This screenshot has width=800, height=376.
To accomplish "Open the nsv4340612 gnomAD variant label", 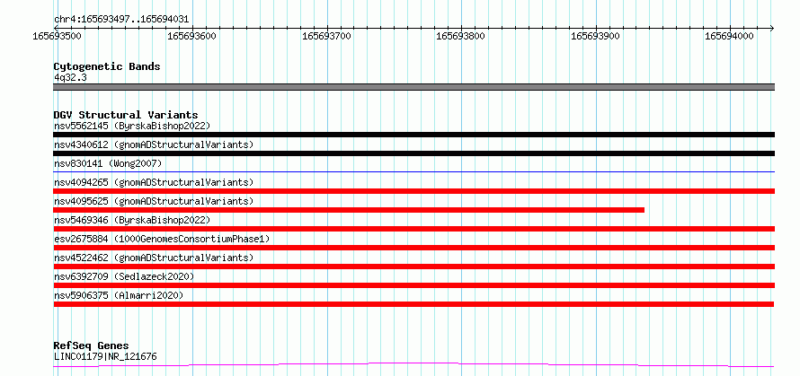I will point(154,144).
